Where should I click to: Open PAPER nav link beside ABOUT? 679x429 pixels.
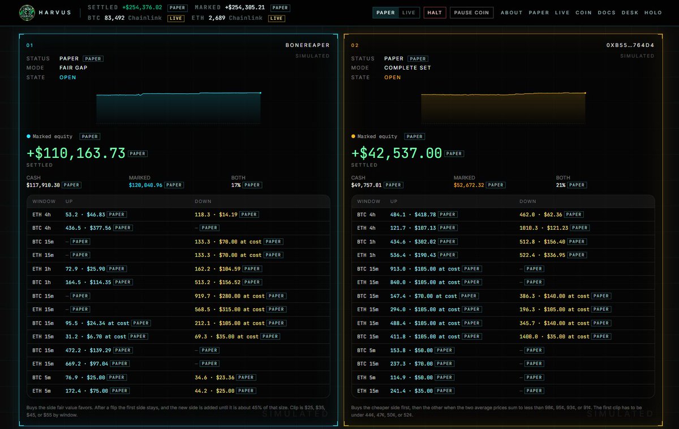coord(539,12)
